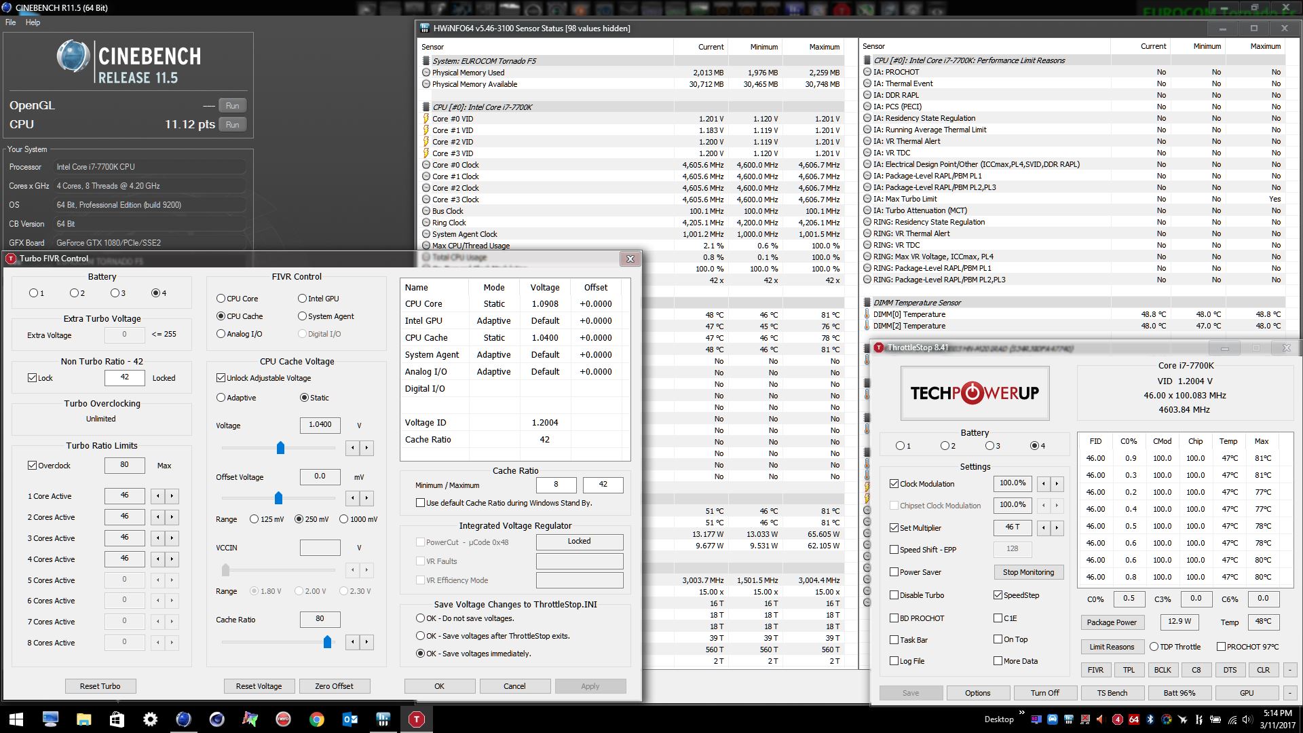Open Windows Store from the taskbar
This screenshot has height=733, width=1303.
pos(117,719)
